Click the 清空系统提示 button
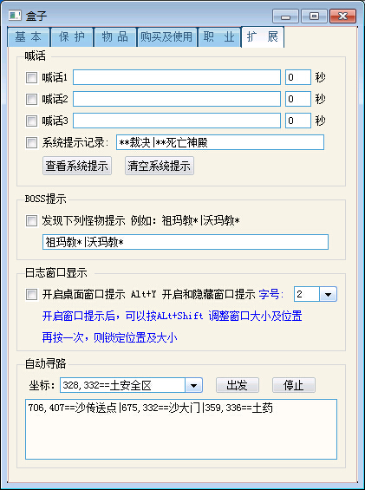The width and height of the screenshot is (365, 490). (x=160, y=166)
